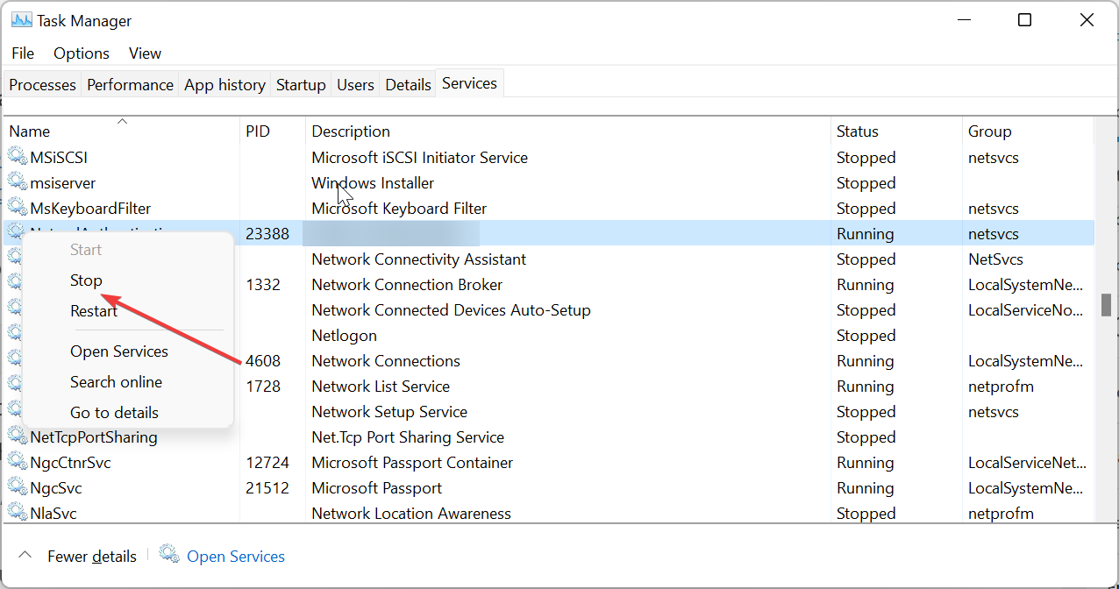Click the Open Services link at bottom
Viewport: 1119px width, 589px height.
coord(236,557)
